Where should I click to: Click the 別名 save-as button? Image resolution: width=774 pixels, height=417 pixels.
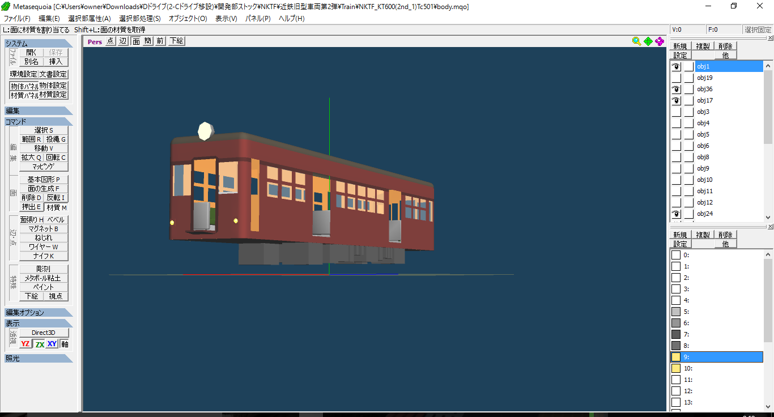tap(32, 61)
